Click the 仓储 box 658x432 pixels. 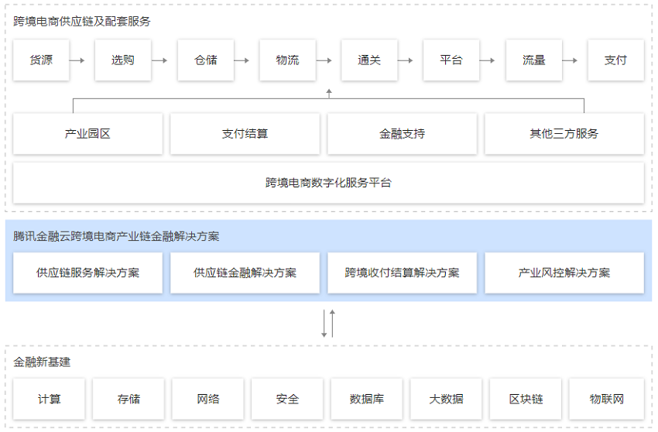pos(206,60)
